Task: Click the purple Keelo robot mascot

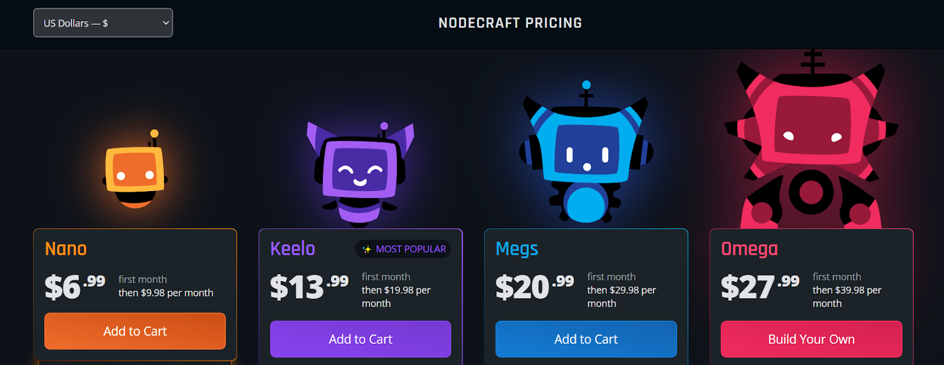Action: tap(360, 174)
